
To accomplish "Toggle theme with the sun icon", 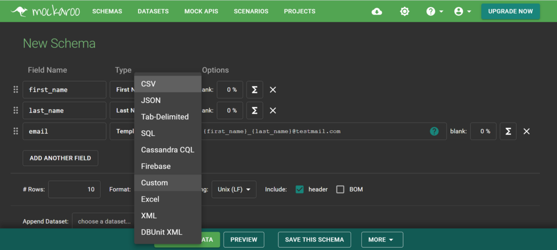I will (x=404, y=12).
